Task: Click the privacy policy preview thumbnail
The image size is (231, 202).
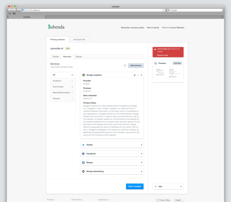Action: click(x=168, y=73)
